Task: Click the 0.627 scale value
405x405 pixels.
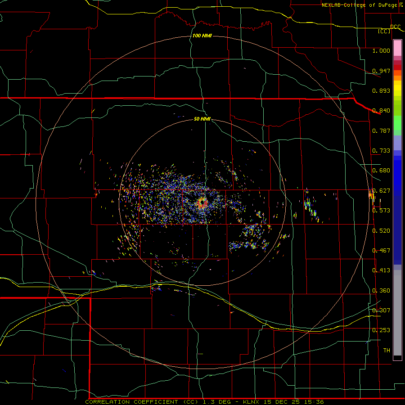Action: (x=381, y=191)
